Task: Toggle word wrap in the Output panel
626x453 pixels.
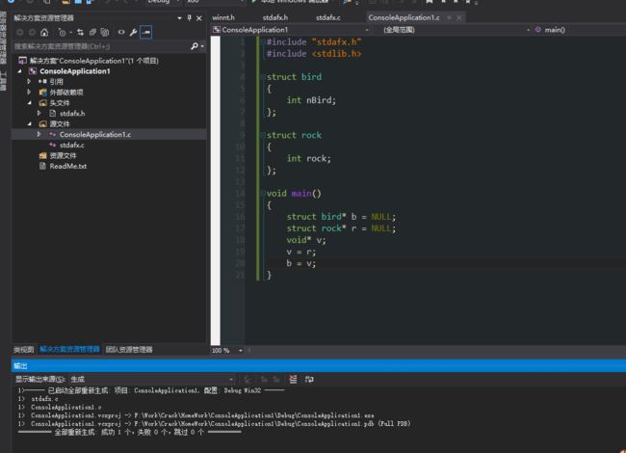Action: tap(309, 379)
